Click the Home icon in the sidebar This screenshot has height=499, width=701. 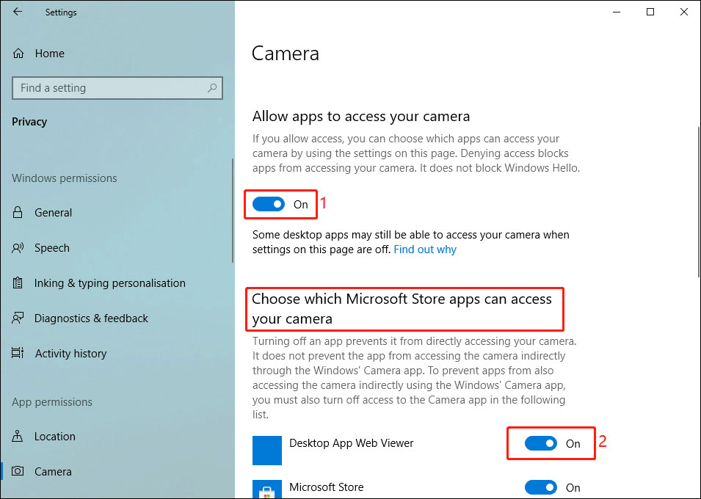click(18, 53)
